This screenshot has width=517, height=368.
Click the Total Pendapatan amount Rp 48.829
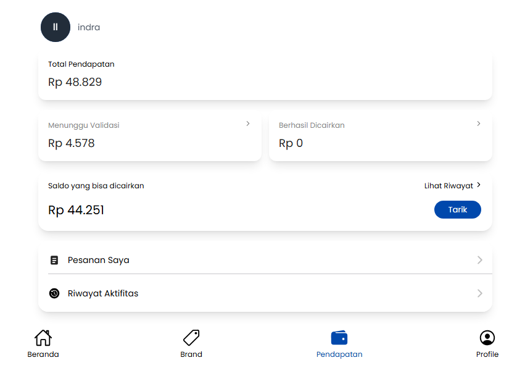click(x=75, y=82)
